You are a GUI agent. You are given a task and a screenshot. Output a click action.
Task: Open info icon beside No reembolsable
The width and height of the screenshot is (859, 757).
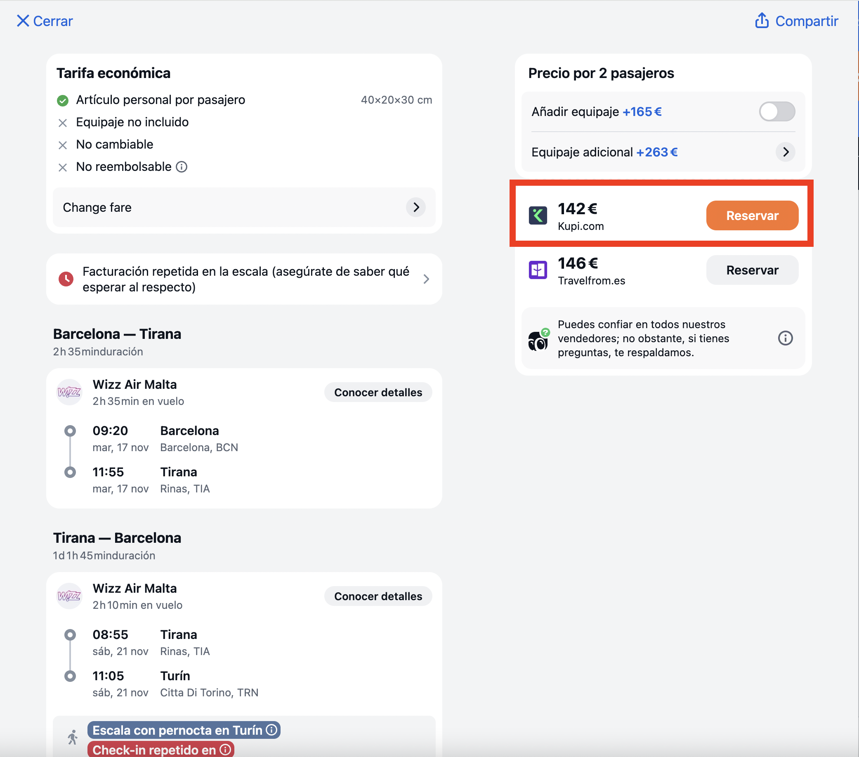(182, 167)
